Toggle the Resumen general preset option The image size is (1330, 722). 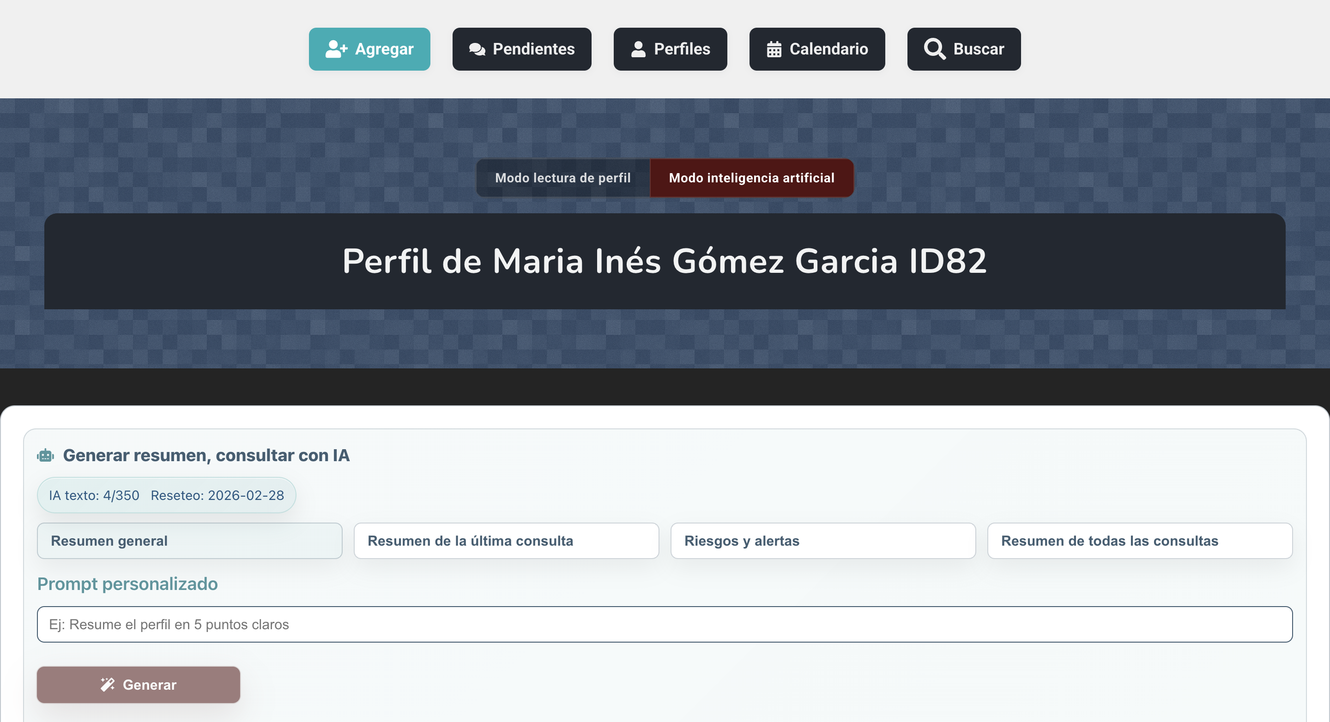point(189,540)
